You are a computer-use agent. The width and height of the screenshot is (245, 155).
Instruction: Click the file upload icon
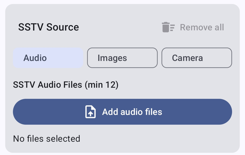pyautogui.click(x=90, y=112)
